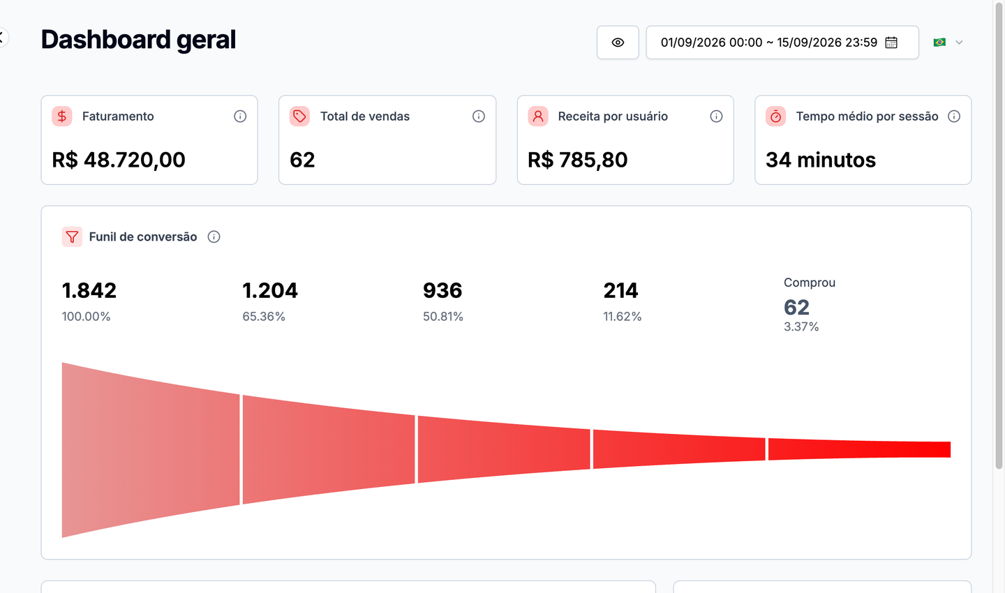Click the 50.81% funnel percentage
Viewport: 1005px width, 593px height.
[x=443, y=317]
